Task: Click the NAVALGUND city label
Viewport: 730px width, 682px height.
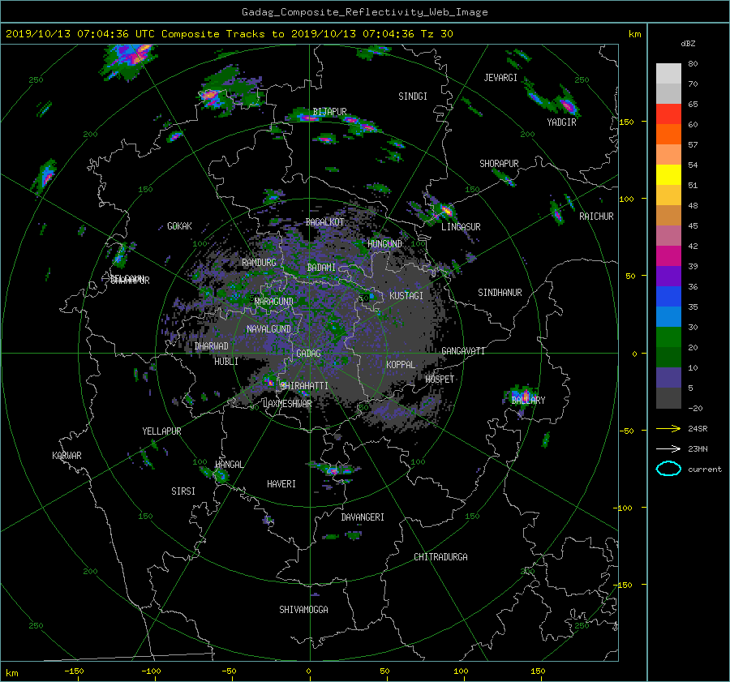Action: click(268, 328)
